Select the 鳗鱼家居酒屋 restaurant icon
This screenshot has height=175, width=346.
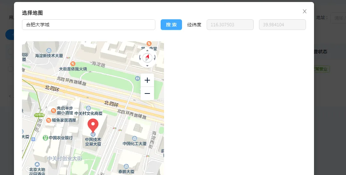click(x=49, y=120)
